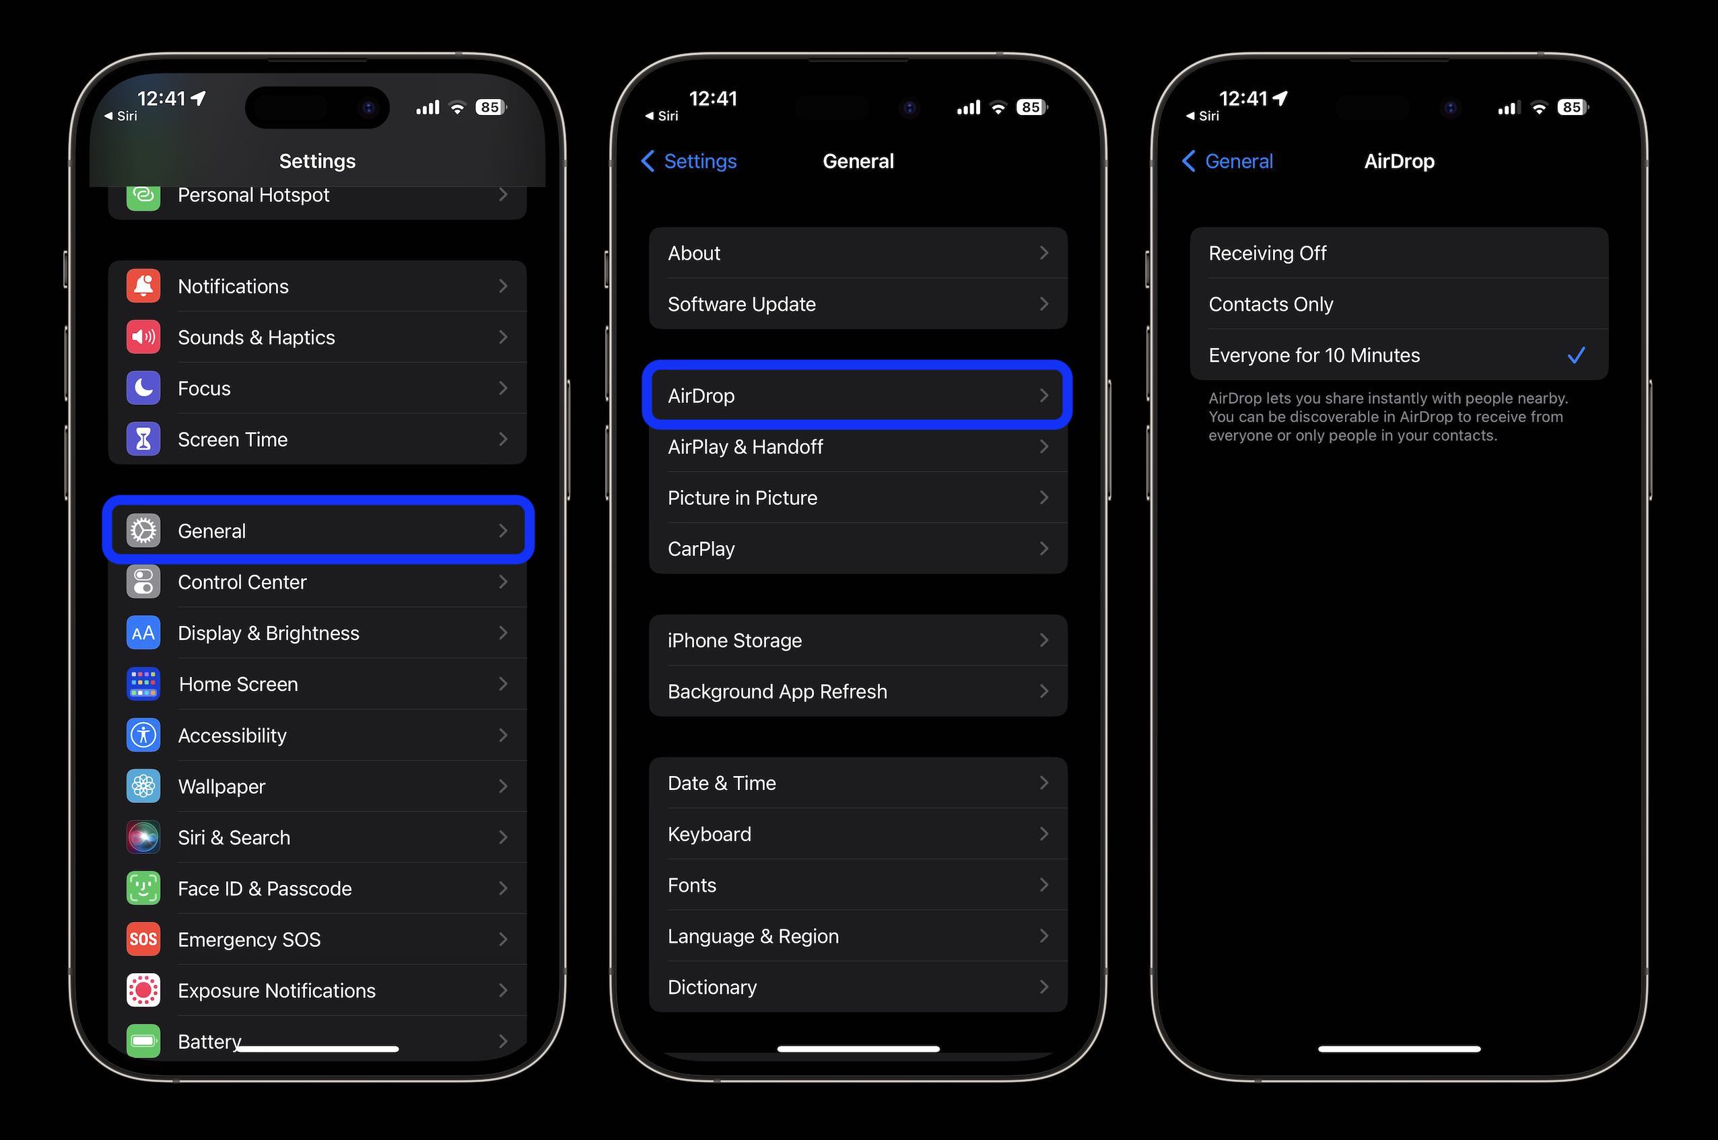1718x1140 pixels.
Task: Tap the Face ID & Passcode icon
Action: pos(143,887)
